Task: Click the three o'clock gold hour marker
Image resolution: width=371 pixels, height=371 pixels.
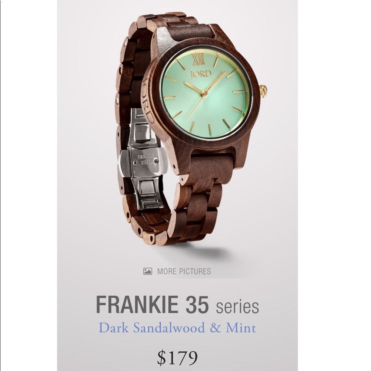Action: 240,92
